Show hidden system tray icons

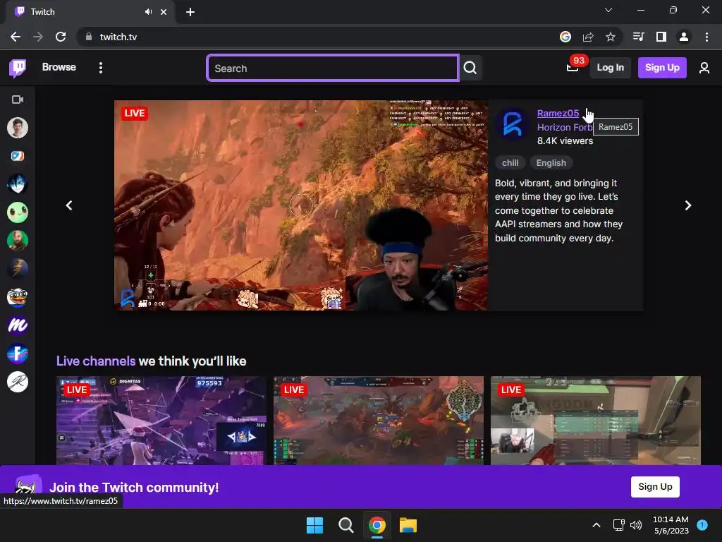[x=596, y=525]
